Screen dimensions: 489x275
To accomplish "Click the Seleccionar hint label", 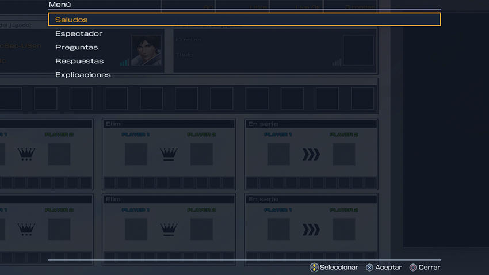I will tap(339, 267).
